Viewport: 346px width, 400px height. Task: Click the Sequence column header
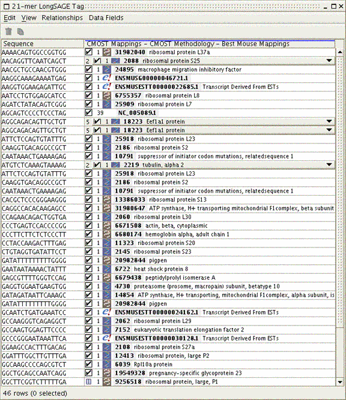[x=43, y=44]
